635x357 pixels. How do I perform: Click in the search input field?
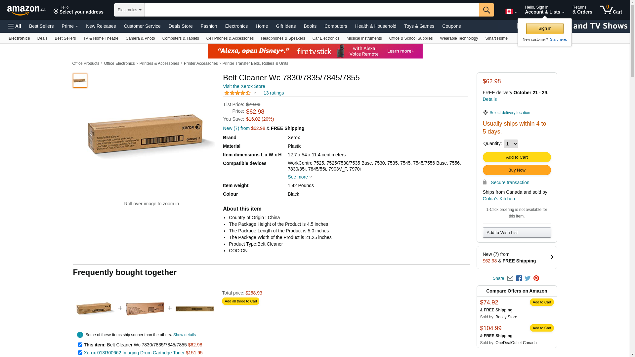312,10
